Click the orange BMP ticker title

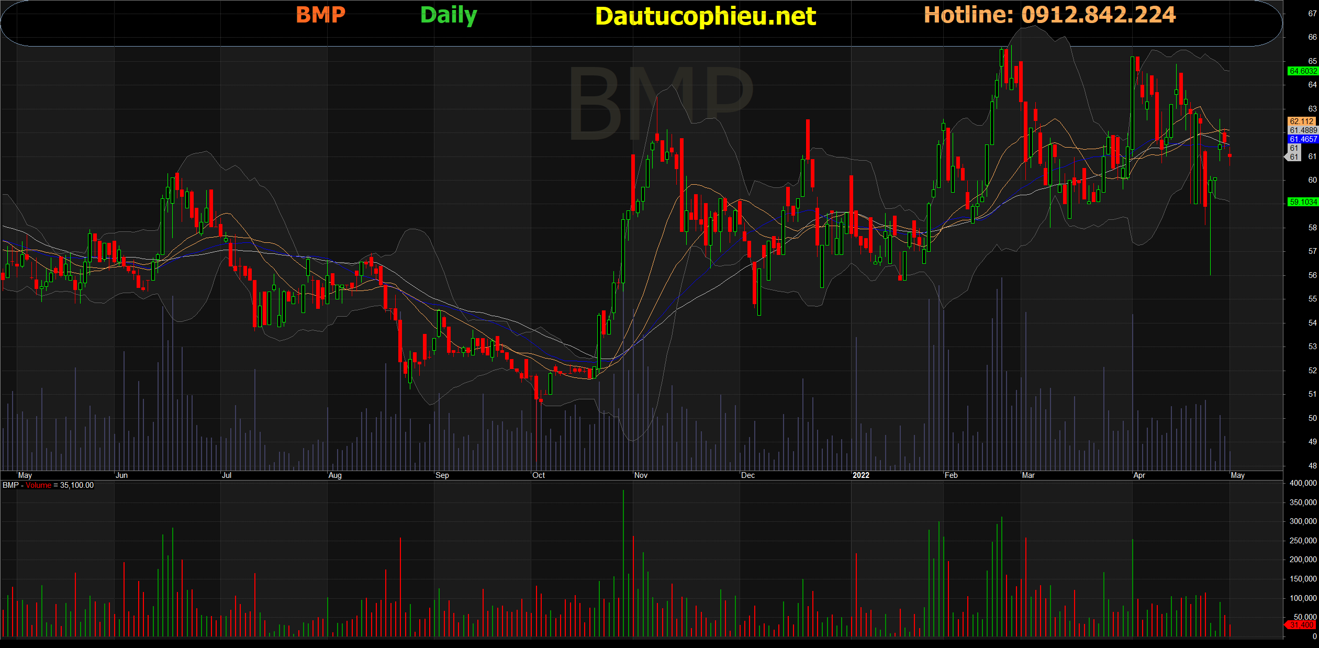pos(320,15)
